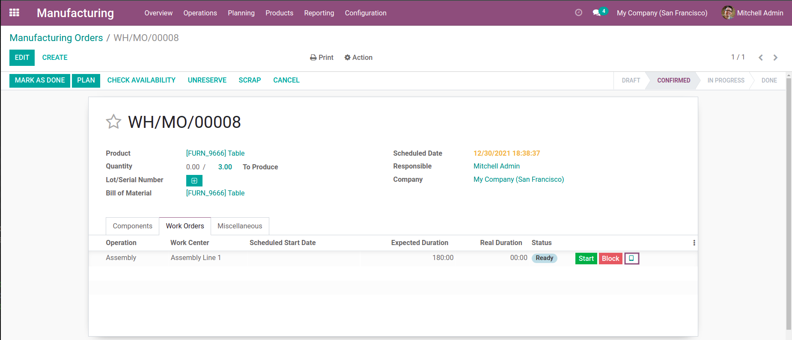Switch to the Miscellaneous tab
Image resolution: width=792 pixels, height=340 pixels.
240,226
